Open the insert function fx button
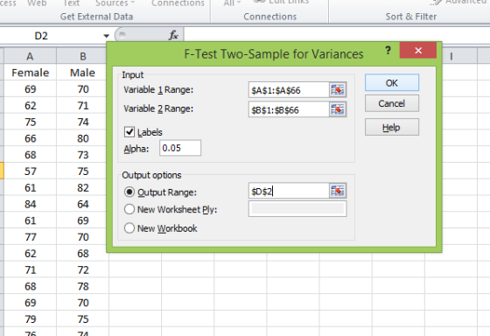The height and width of the screenshot is (336, 490). coord(173,35)
